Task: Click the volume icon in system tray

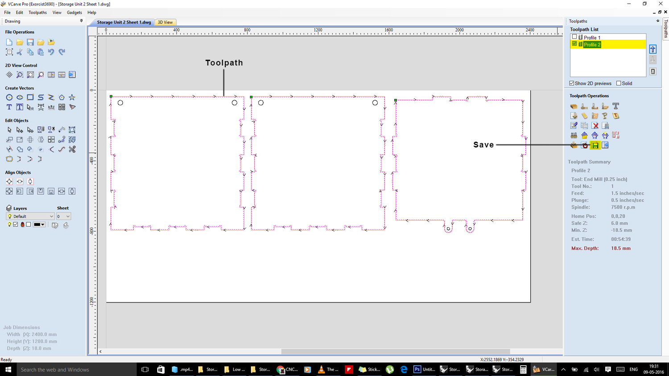Action: (596, 369)
